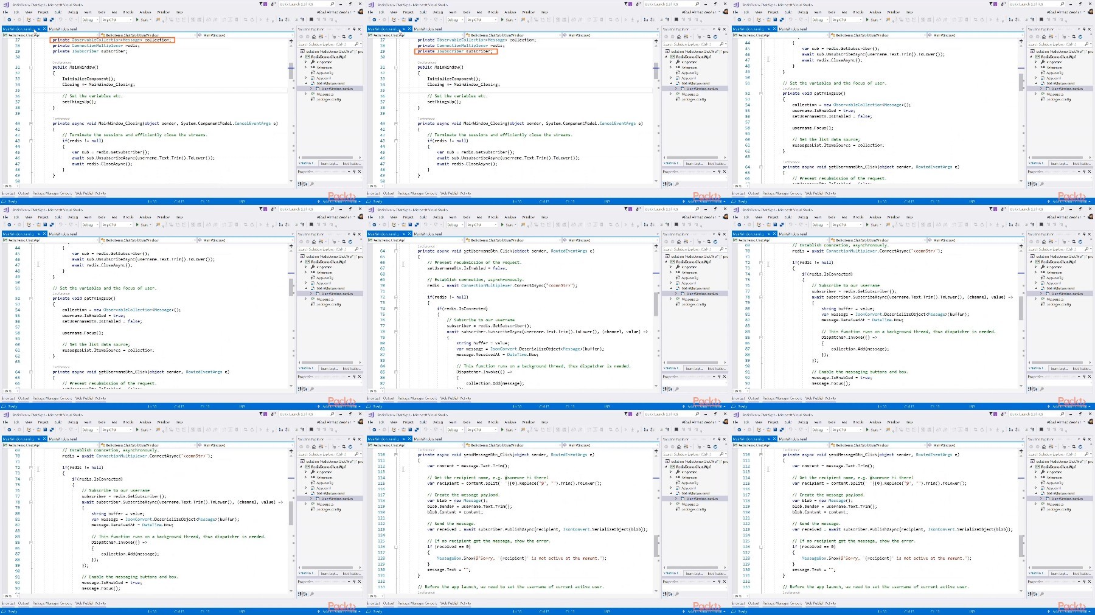Expand References tree node, frame starting at line 64
The width and height of the screenshot is (1095, 615).
[x=670, y=272]
